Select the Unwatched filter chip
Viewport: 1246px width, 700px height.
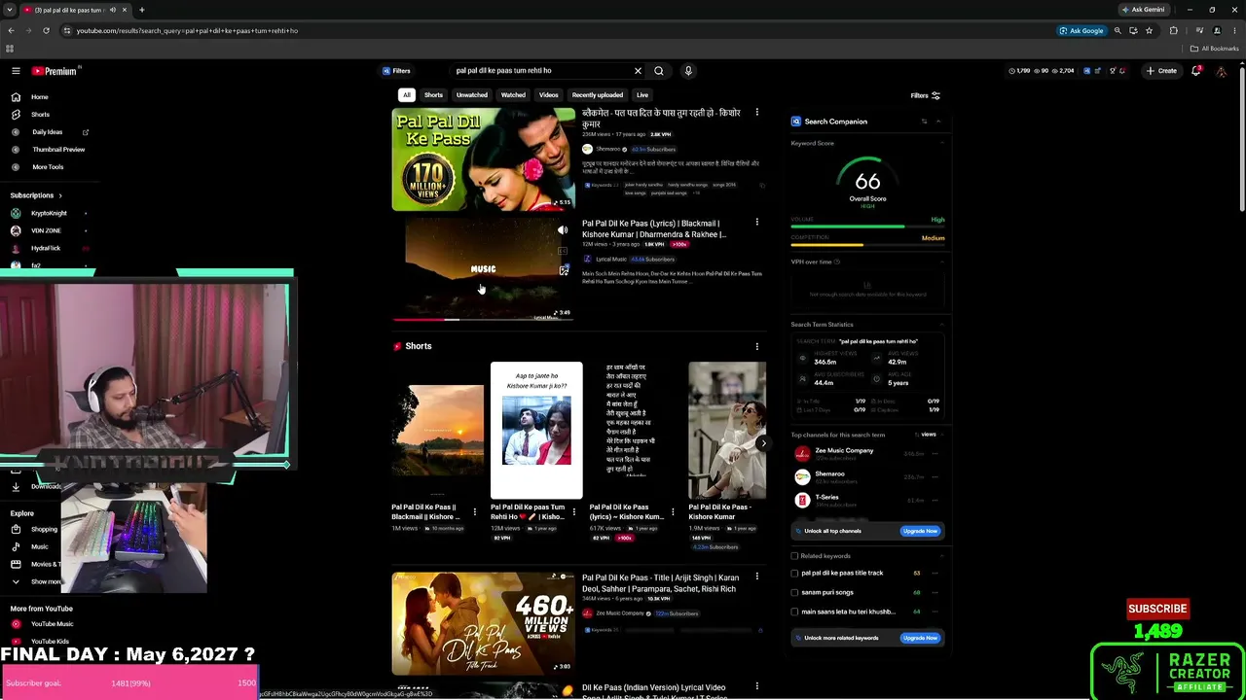point(472,95)
